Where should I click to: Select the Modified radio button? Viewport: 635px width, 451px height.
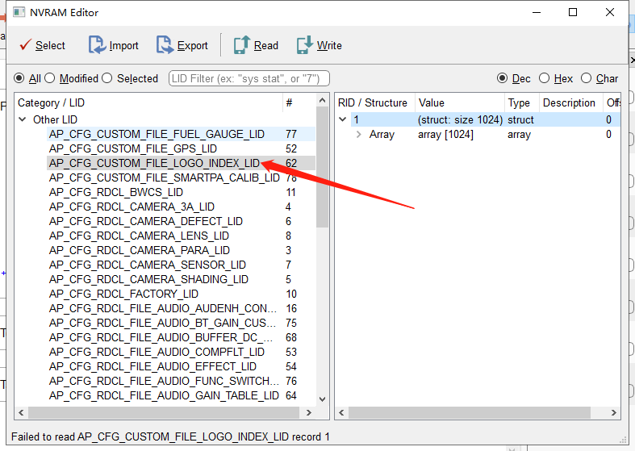click(x=50, y=78)
